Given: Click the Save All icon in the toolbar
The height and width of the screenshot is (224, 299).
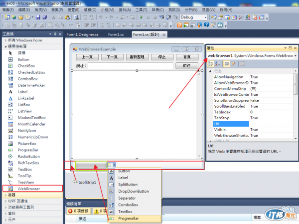Looking at the screenshot, I should [45, 17].
